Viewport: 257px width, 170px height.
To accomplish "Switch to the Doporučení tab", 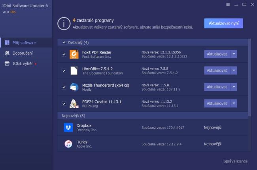I will (x=26, y=53).
